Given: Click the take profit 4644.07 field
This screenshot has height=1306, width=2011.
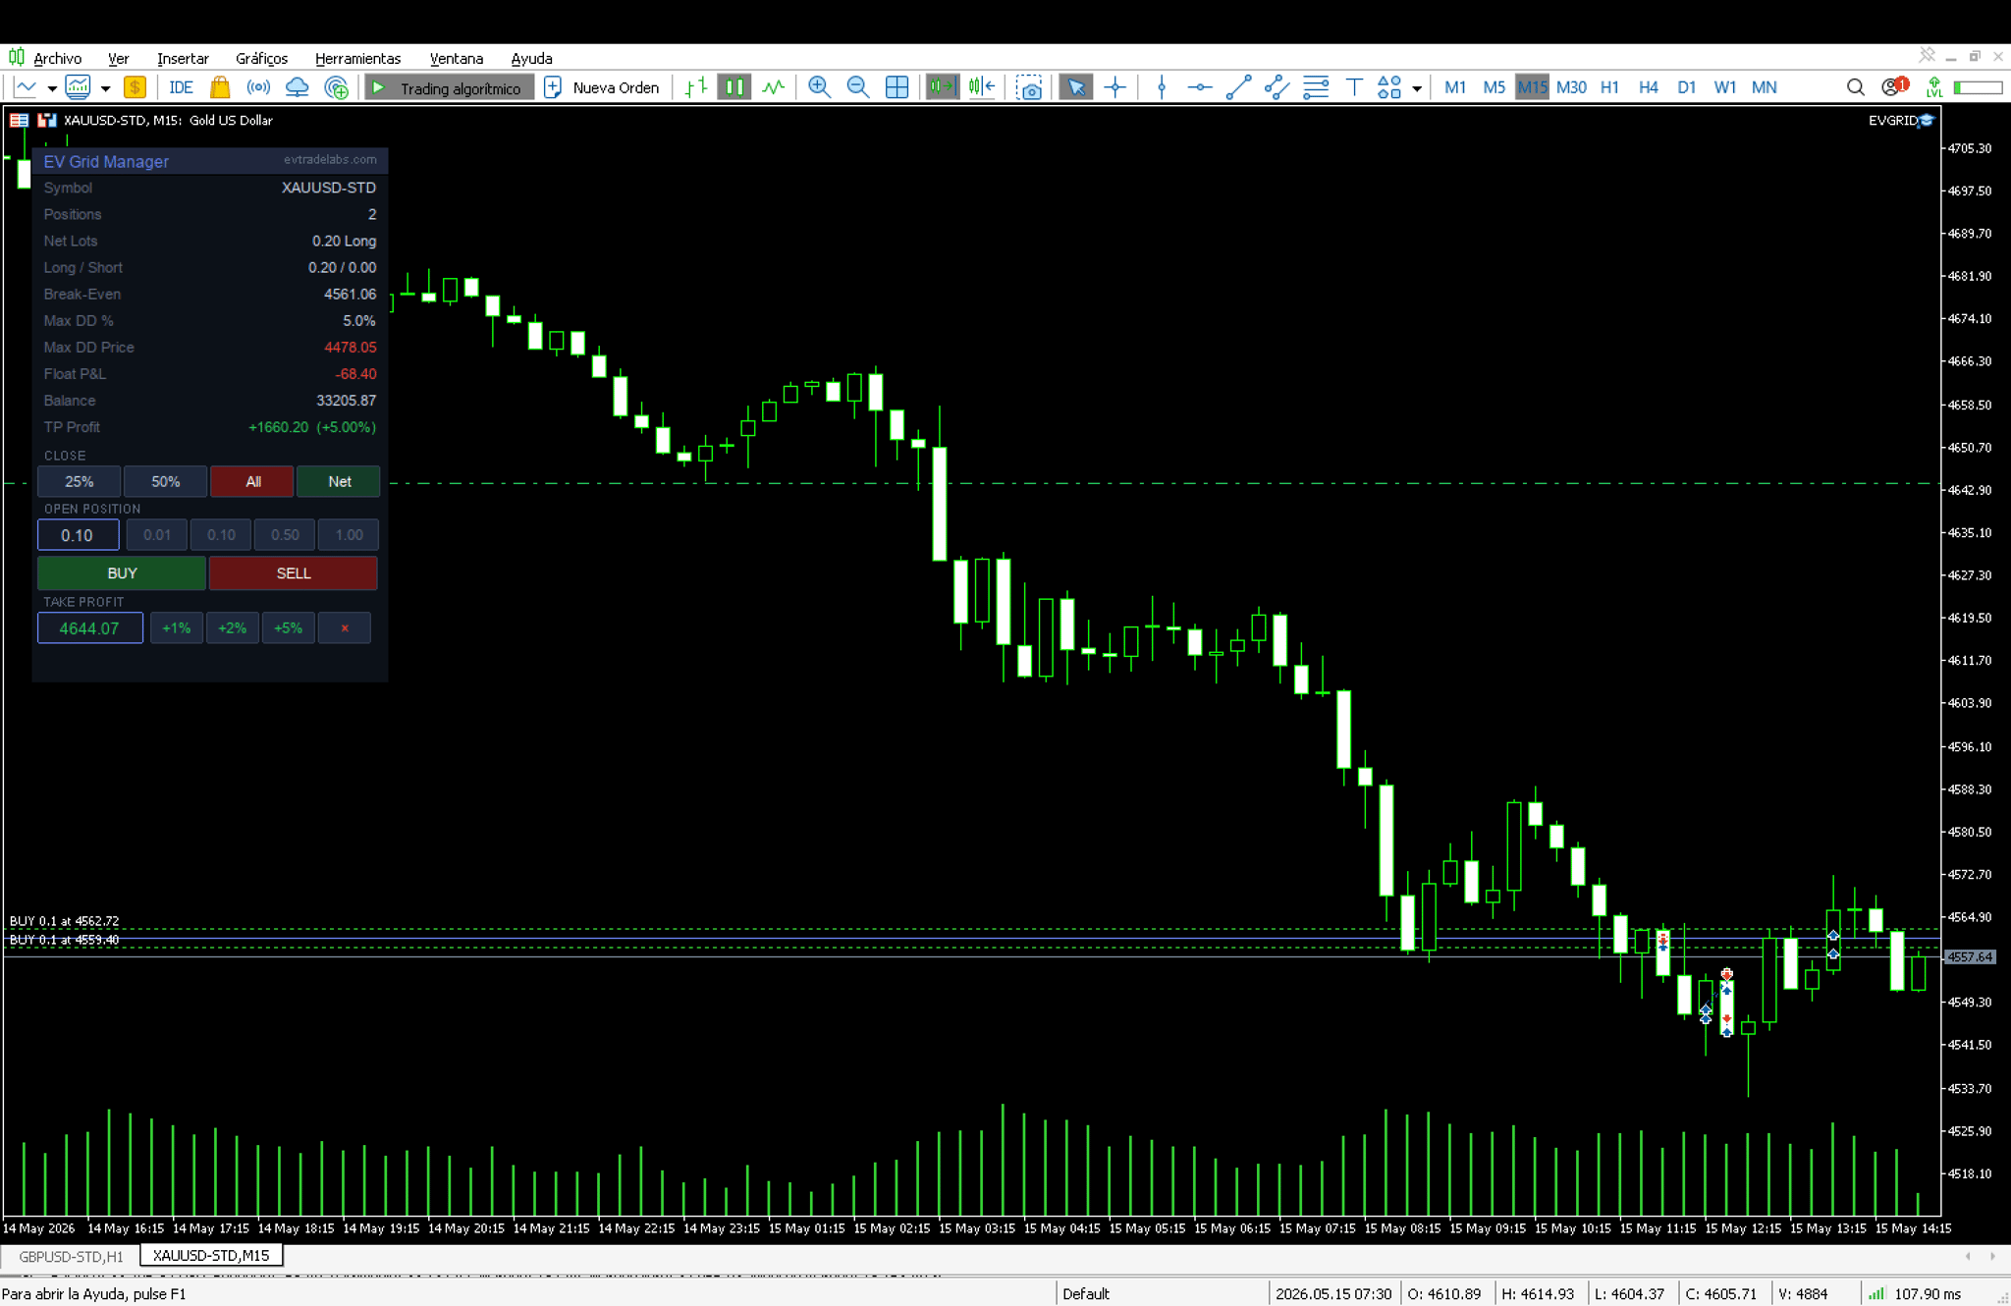Looking at the screenshot, I should [x=89, y=628].
